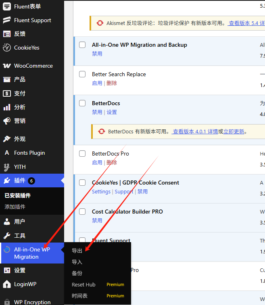Open the 添加插件 submenu item
265x305 pixels.
(15, 207)
